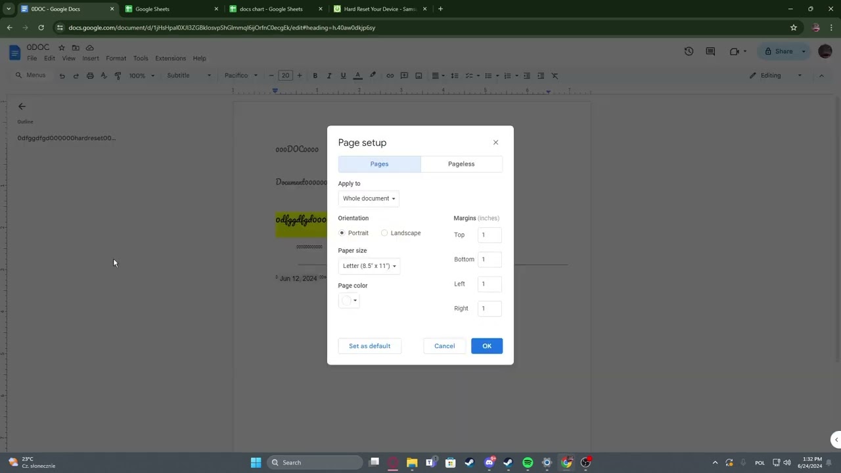Screen dimensions: 841x473
Task: Click the Left margin field
Action: 489,284
